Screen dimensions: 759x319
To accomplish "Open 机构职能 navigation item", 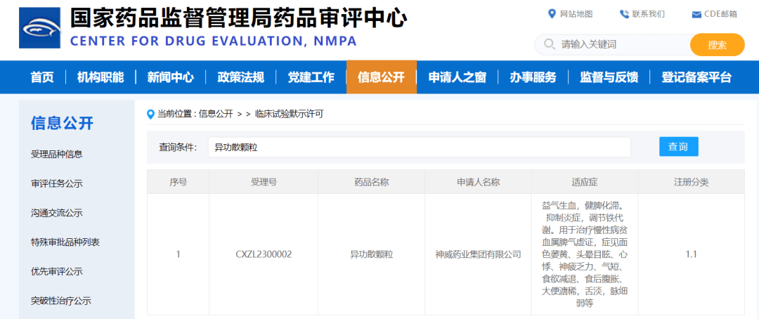I will (x=100, y=77).
